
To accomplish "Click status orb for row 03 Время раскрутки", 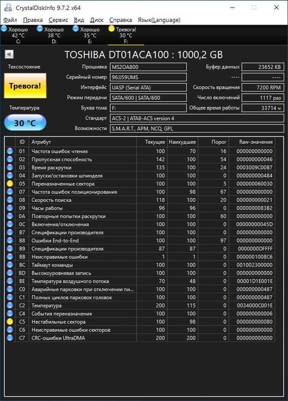I will click(10, 168).
